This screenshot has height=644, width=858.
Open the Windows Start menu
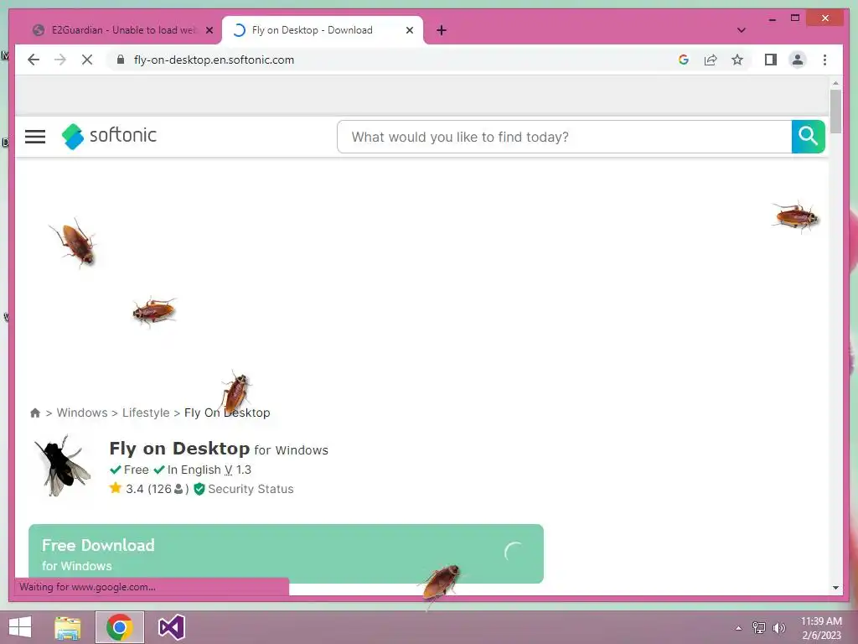tap(20, 627)
